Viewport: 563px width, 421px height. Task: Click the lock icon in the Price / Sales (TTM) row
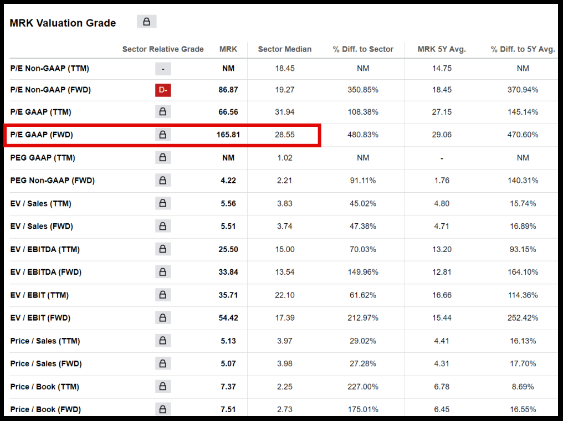[x=163, y=341]
